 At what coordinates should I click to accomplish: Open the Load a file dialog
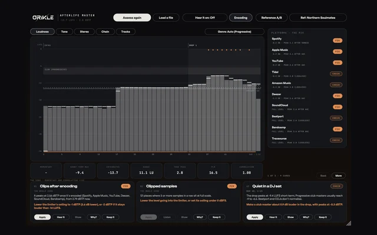[x=166, y=18]
